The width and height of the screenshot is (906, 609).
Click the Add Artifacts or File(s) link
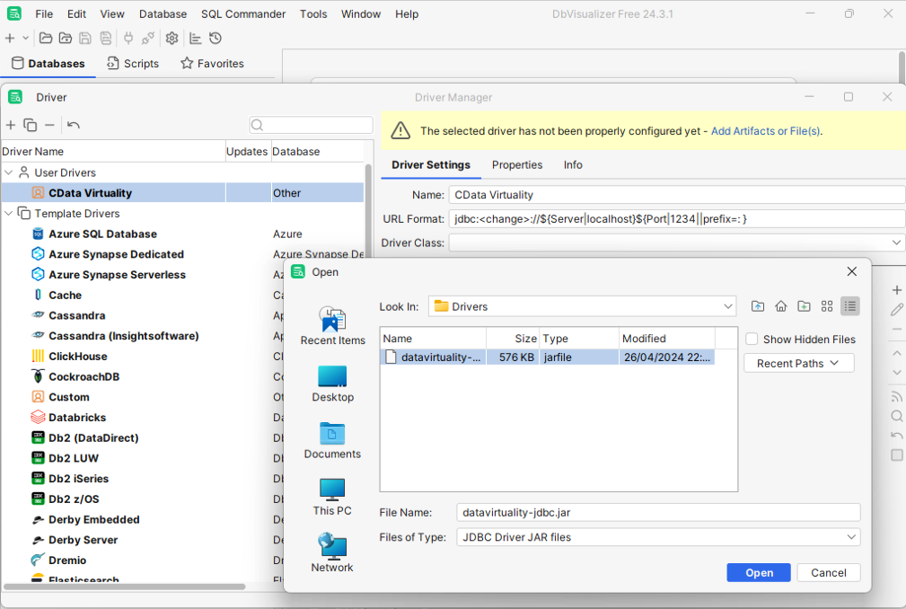click(765, 131)
